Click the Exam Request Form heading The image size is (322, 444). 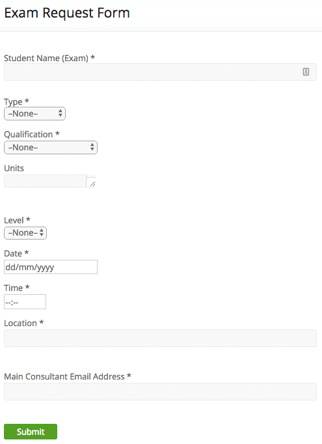pyautogui.click(x=67, y=13)
